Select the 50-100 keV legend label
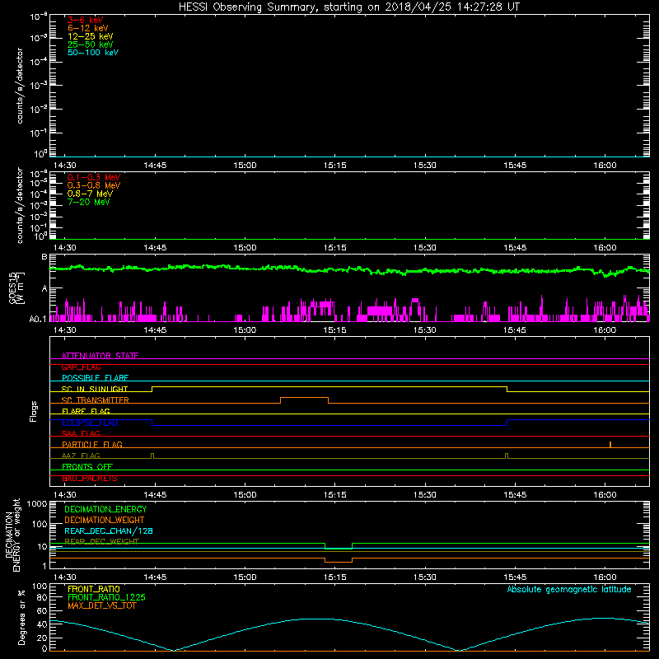Image resolution: width=659 pixels, height=659 pixels. [x=93, y=53]
